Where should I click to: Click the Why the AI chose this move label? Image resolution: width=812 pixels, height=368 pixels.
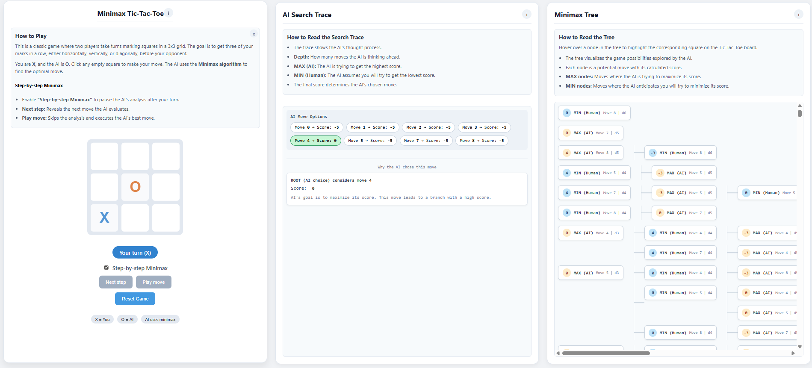tap(407, 167)
